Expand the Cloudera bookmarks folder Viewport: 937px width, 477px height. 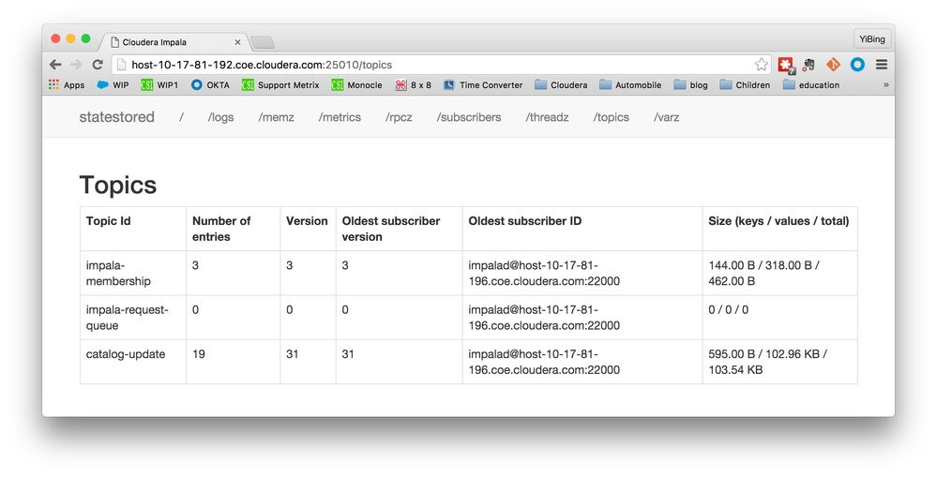coord(561,85)
